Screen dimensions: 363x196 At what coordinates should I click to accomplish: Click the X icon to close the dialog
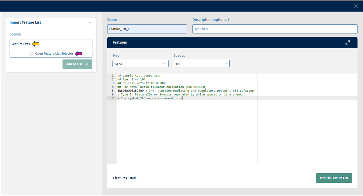coord(355,6)
